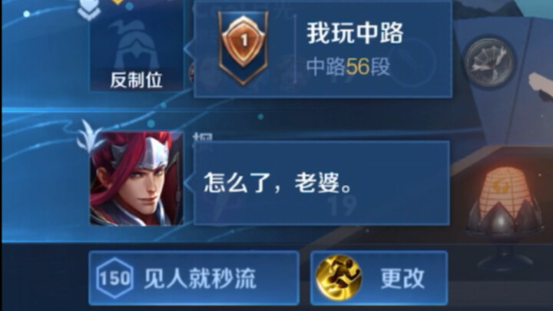Open the 见人就秒流 rune page selector
Viewport: 553px width, 311px height.
click(x=194, y=278)
